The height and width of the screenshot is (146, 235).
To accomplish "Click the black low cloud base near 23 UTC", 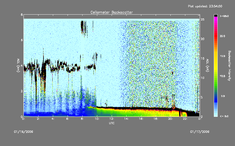I will pos(193,114).
